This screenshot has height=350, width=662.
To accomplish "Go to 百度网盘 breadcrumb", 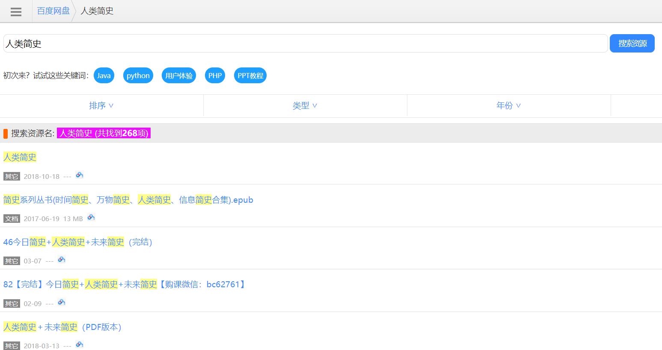I will [x=53, y=11].
